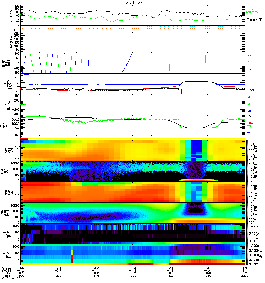The image size is (265, 283).
Task: Click the 1800 time tick label
Action: [x=20, y=276]
